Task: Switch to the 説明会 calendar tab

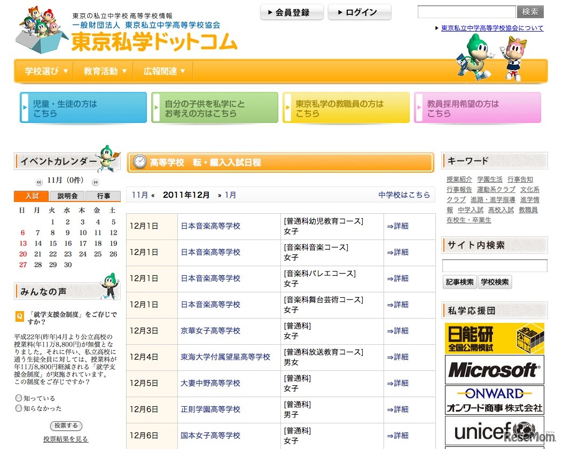Action: 66,196
